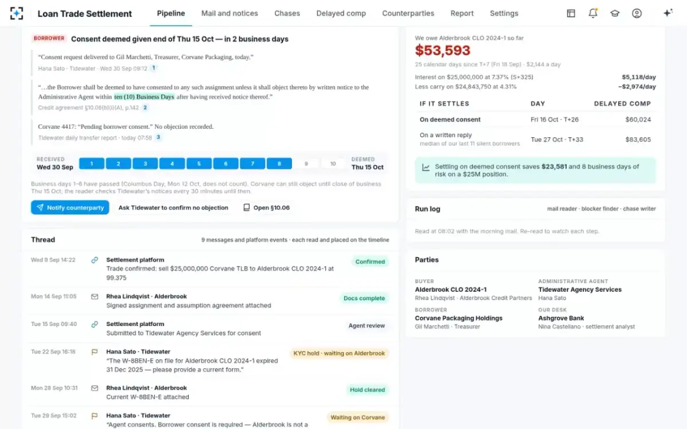Click the Notify counterparty button
The width and height of the screenshot is (687, 429).
(70, 208)
